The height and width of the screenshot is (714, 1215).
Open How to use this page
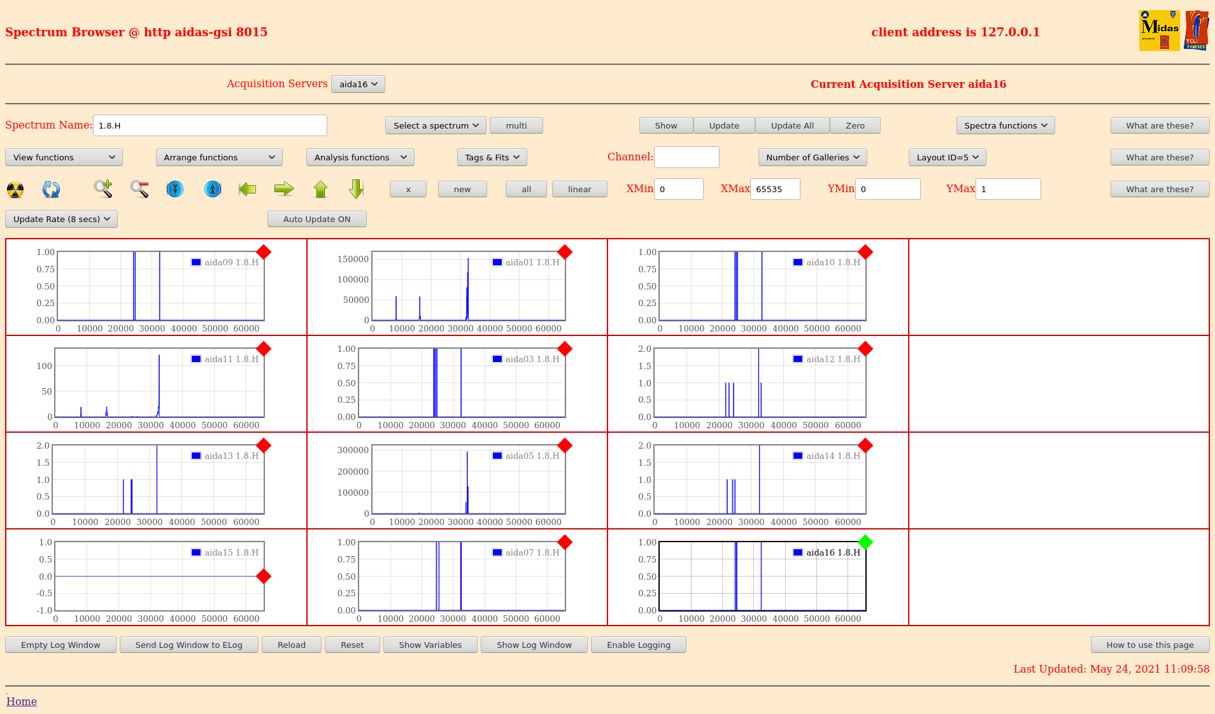pos(1150,645)
